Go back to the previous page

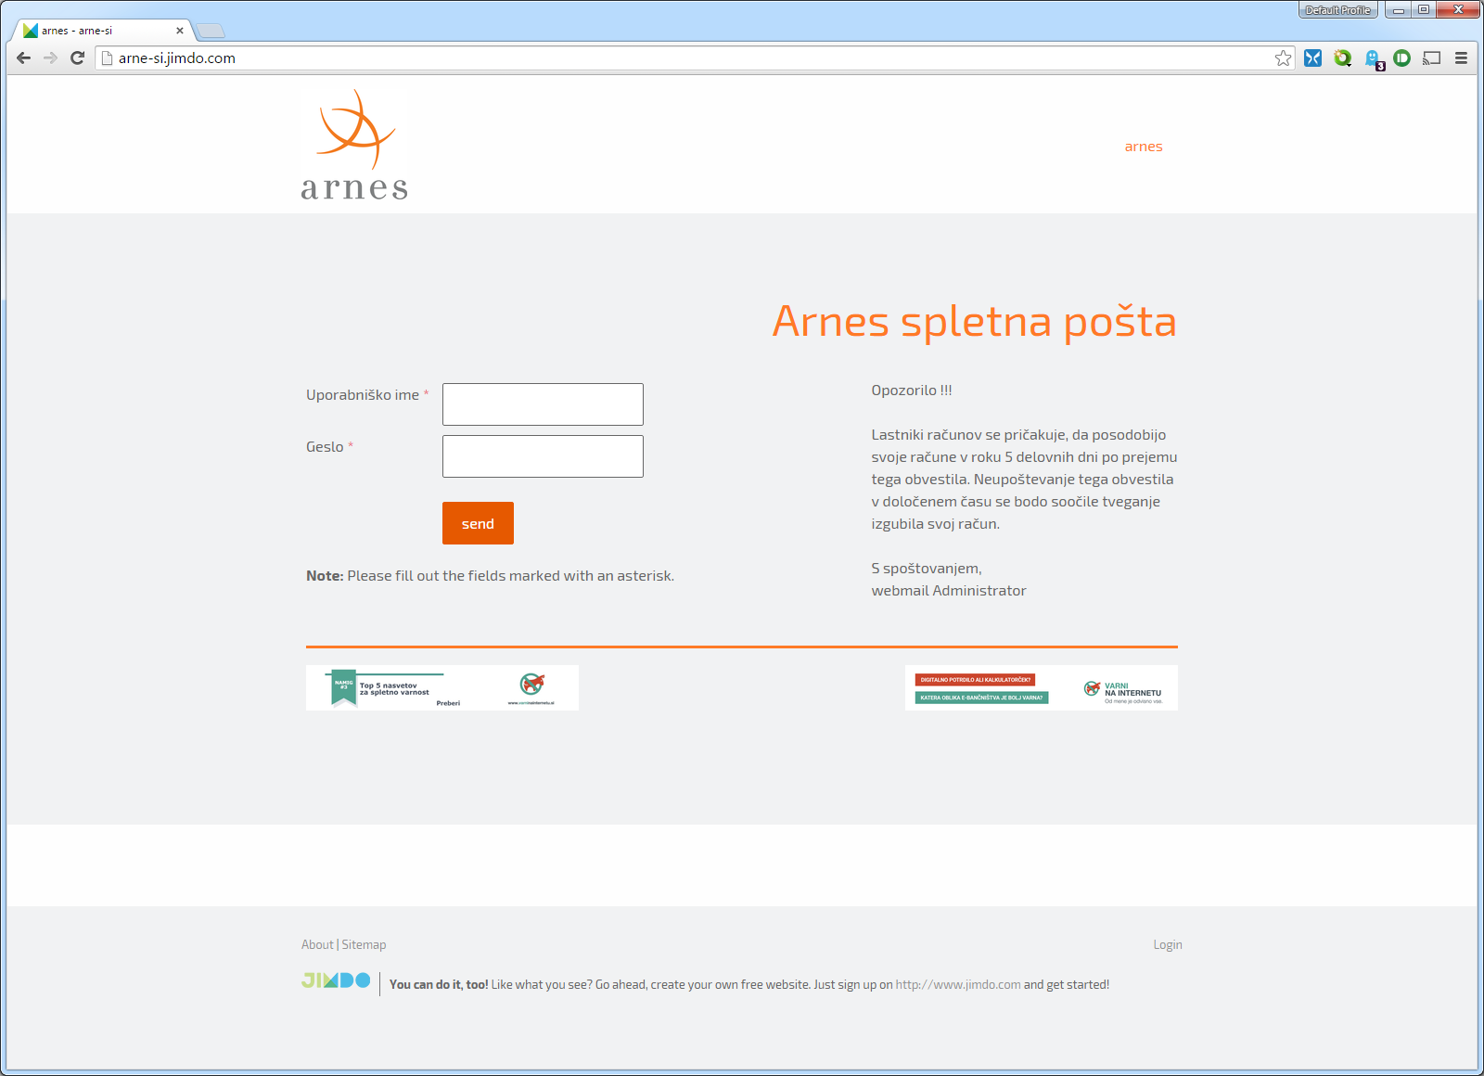pyautogui.click(x=24, y=58)
